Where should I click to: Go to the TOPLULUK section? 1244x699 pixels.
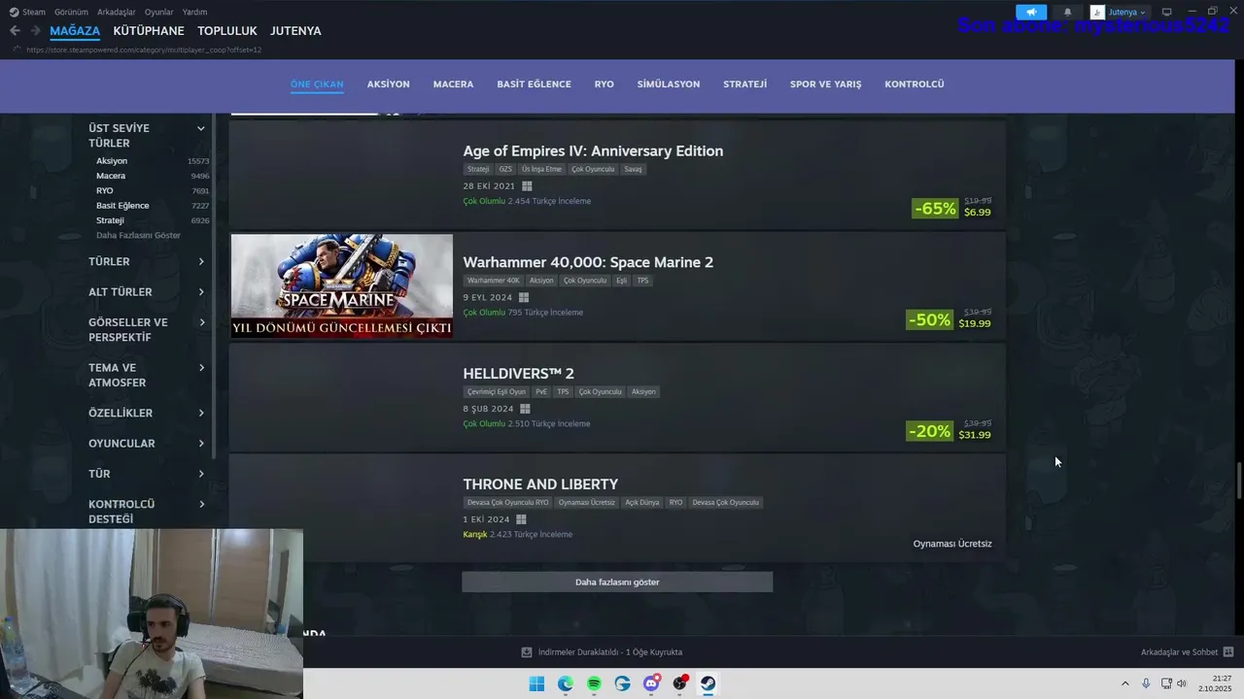227,31
